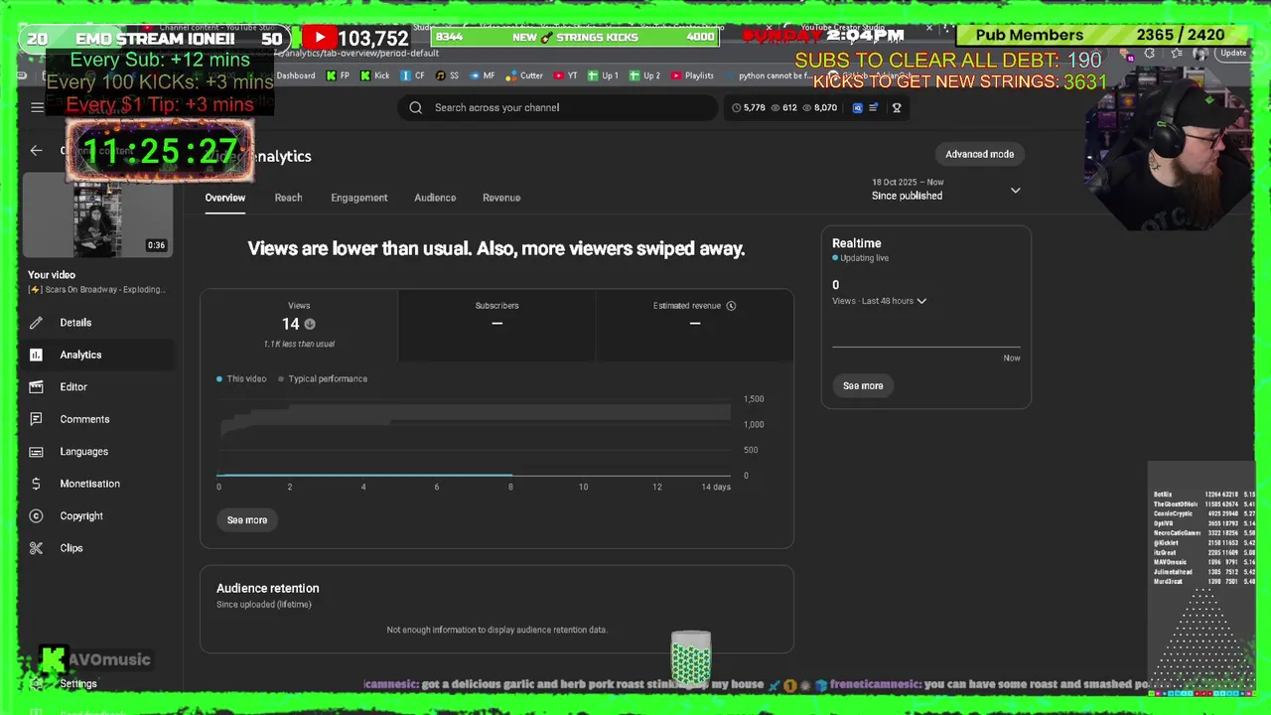Viewport: 1271px width, 715px height.
Task: Click the '1.1K less than usual' text
Action: [299, 344]
